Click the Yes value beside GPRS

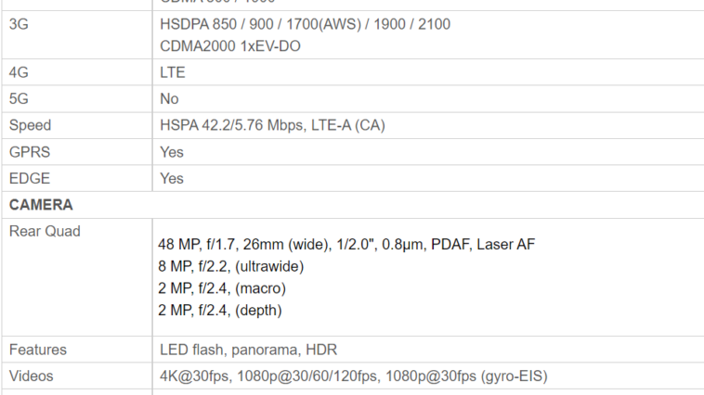172,152
